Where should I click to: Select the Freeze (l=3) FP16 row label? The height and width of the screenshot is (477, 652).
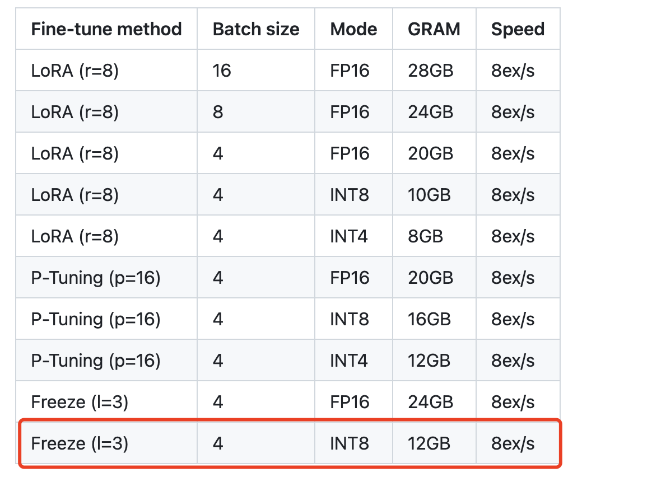point(80,402)
